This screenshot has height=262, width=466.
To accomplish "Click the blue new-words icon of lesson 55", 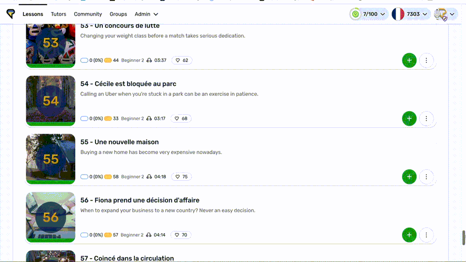I will 84,177.
